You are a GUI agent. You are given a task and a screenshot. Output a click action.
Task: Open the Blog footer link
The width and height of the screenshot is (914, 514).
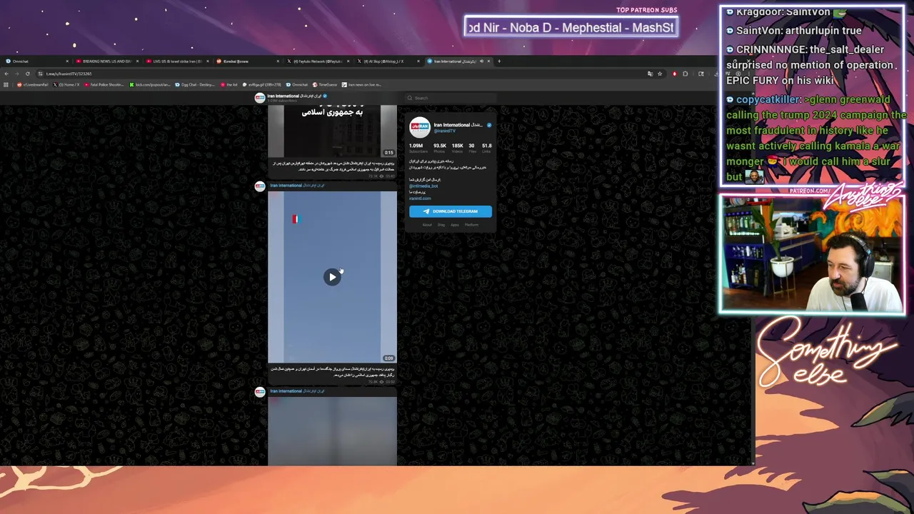pos(441,225)
